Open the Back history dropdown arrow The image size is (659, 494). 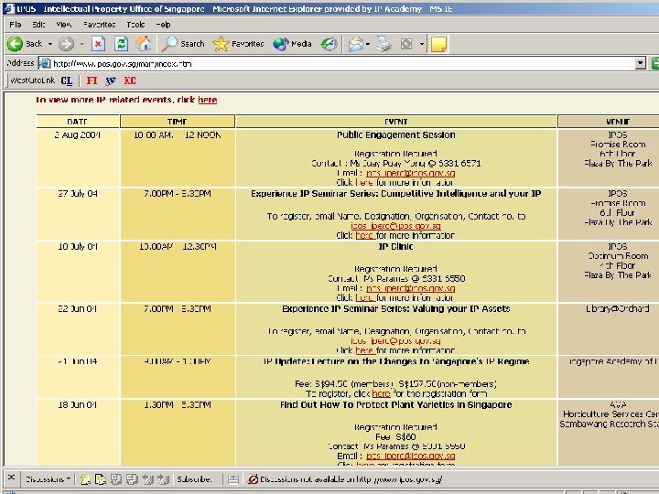(x=50, y=44)
